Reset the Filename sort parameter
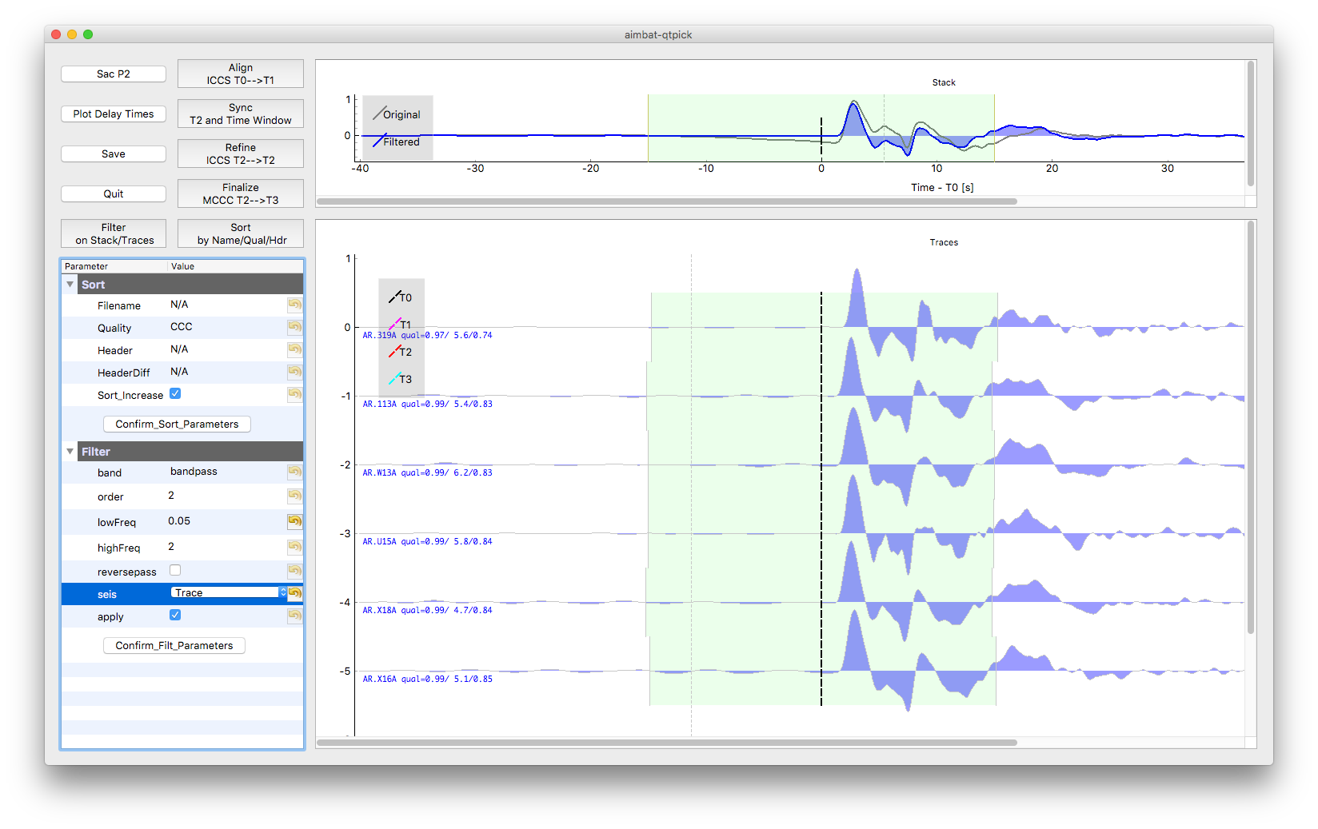 click(x=295, y=305)
